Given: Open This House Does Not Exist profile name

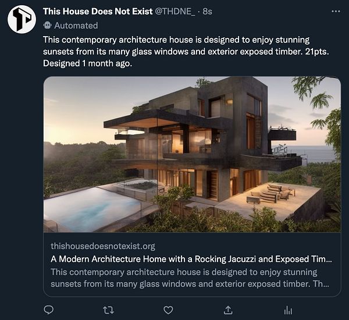Looking at the screenshot, I should click(98, 12).
